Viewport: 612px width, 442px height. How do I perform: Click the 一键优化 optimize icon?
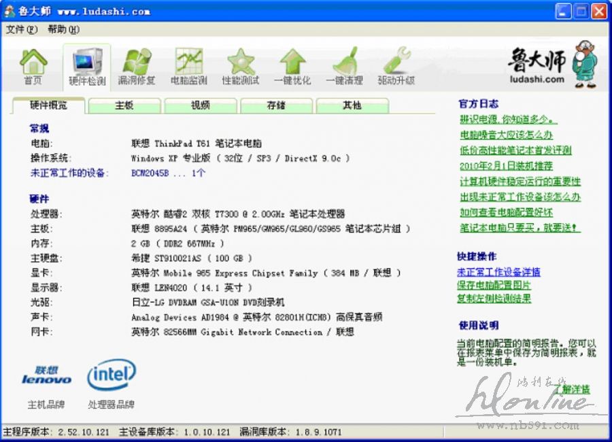click(x=292, y=67)
